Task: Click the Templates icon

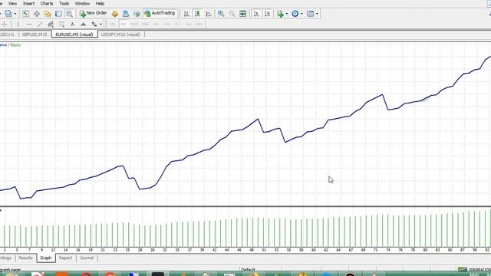Action: coord(310,14)
